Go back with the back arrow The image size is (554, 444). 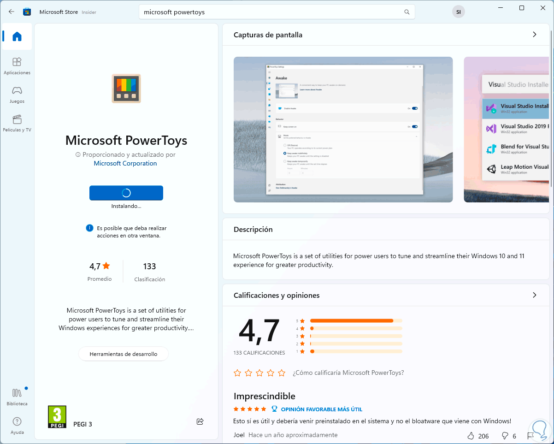(x=12, y=12)
